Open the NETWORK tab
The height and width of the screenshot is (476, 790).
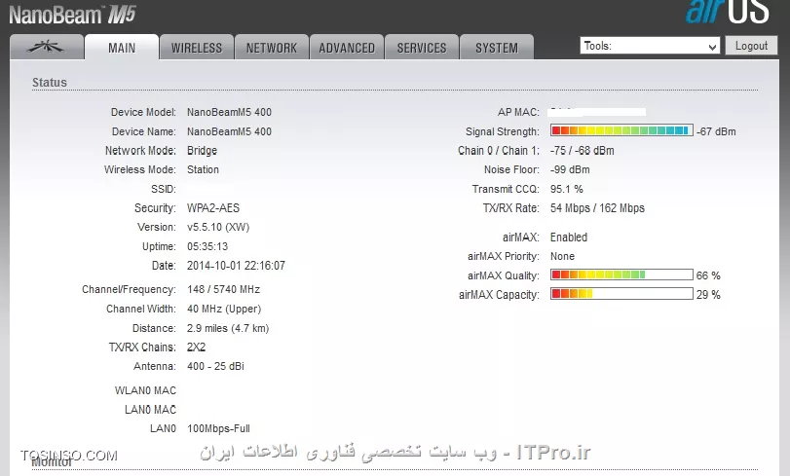click(x=272, y=48)
